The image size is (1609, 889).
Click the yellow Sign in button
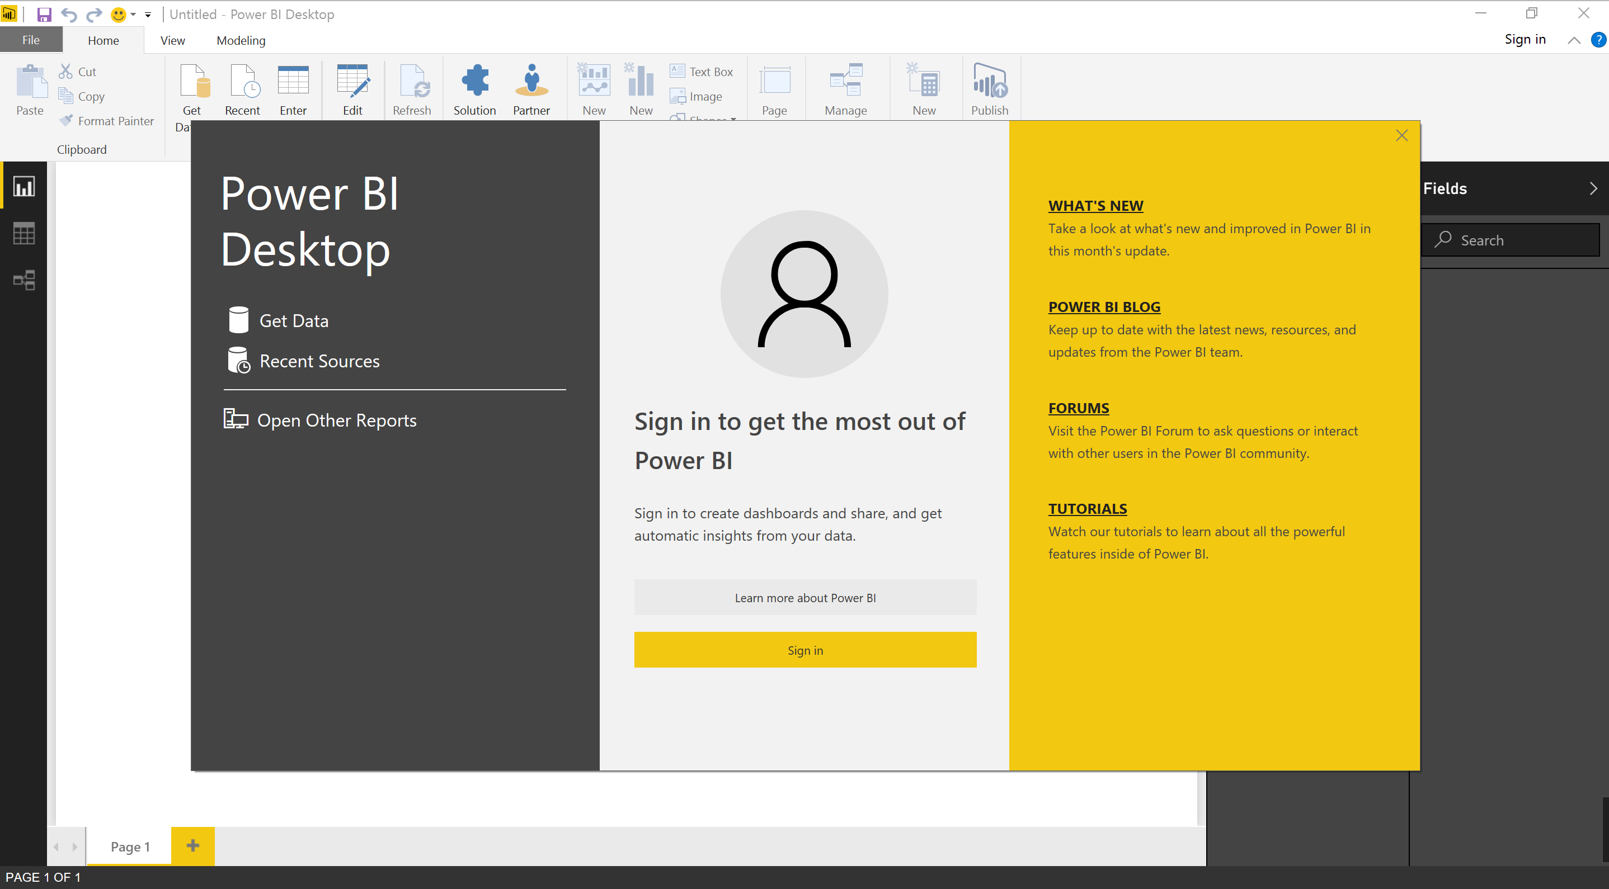click(805, 650)
